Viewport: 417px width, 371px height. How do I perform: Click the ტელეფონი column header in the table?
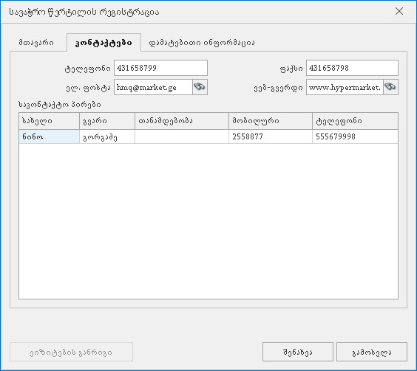[x=356, y=121]
